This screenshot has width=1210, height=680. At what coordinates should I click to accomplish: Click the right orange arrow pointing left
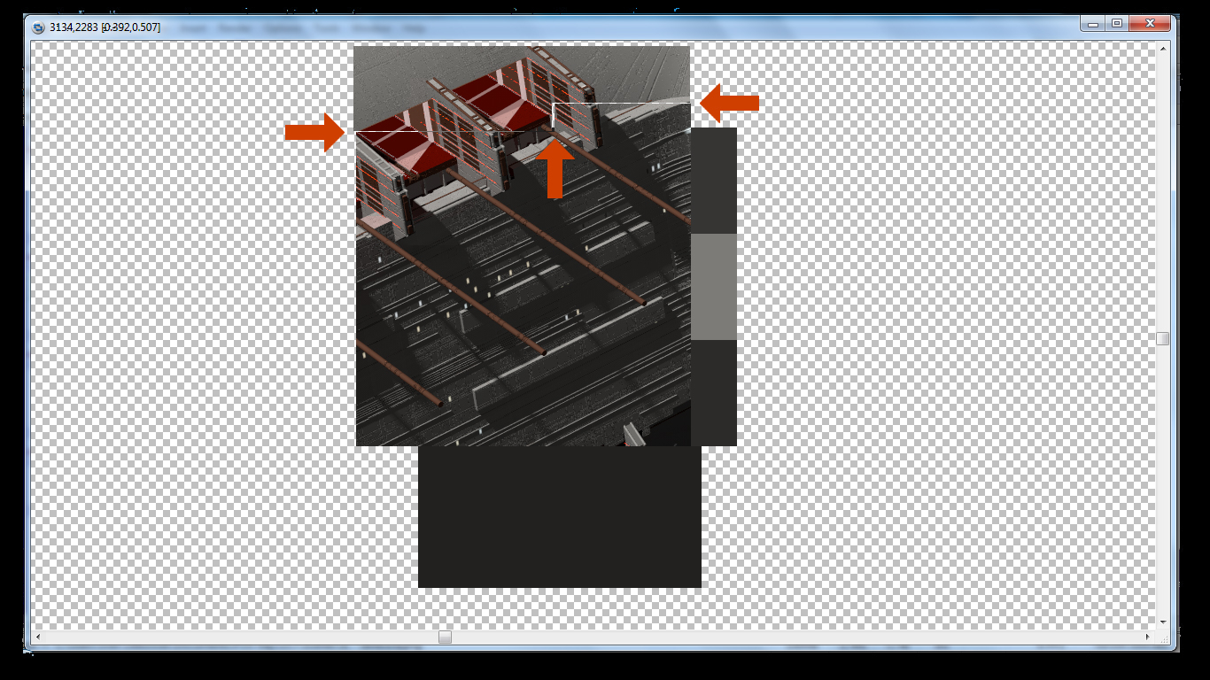tap(730, 103)
